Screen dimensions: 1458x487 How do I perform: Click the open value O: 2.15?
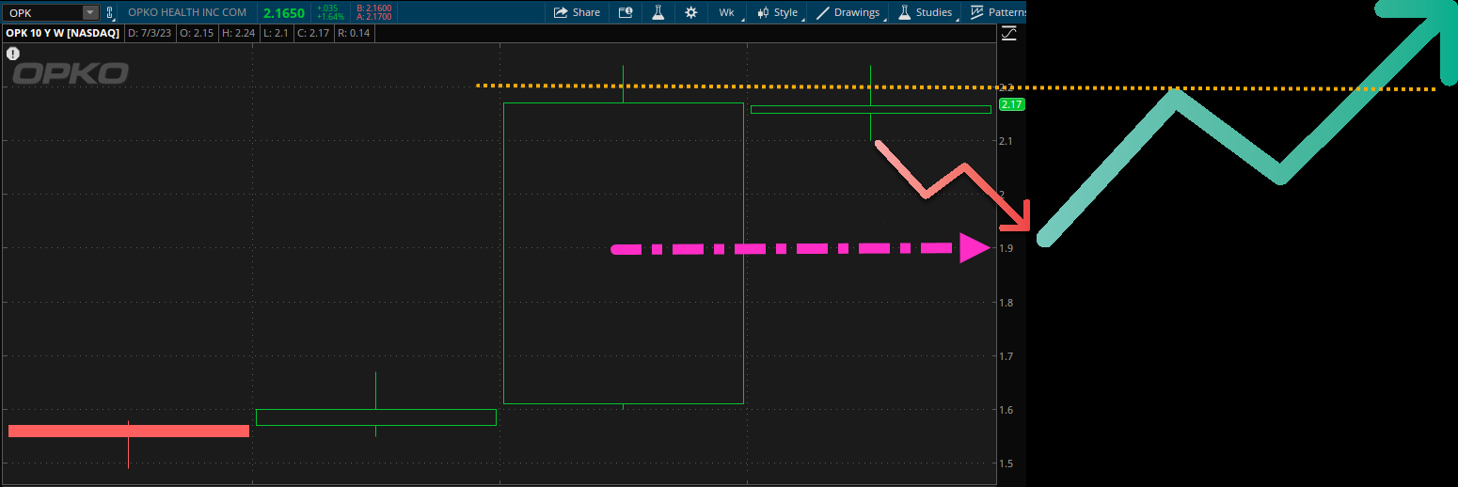[196, 33]
